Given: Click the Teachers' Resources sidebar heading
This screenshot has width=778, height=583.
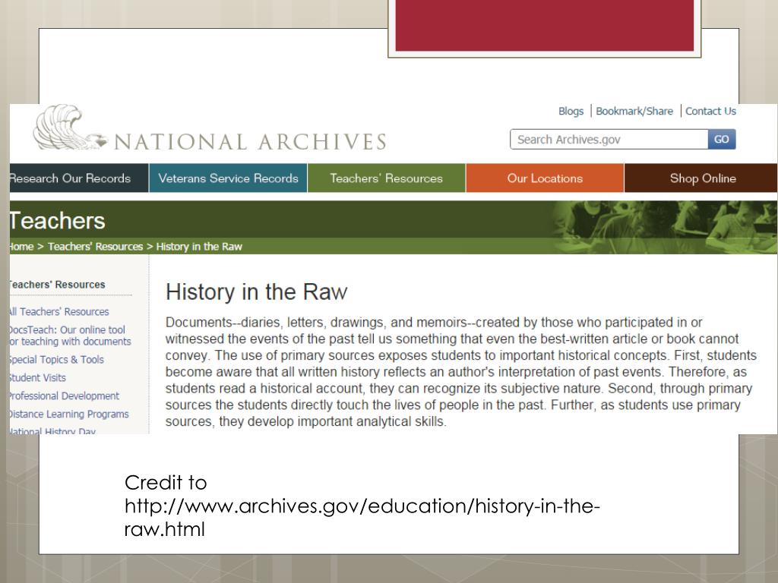Looking at the screenshot, I should coord(57,285).
